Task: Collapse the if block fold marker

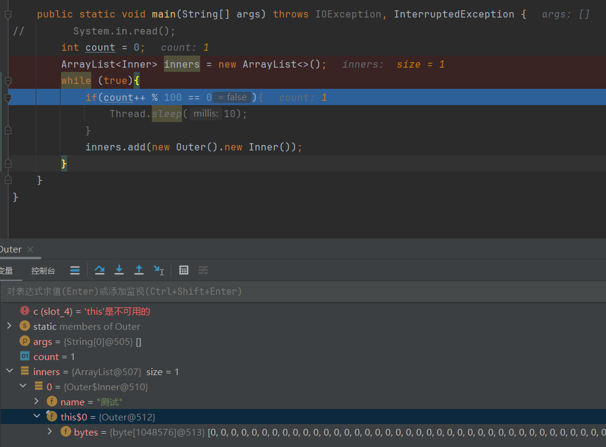Action: click(8, 98)
